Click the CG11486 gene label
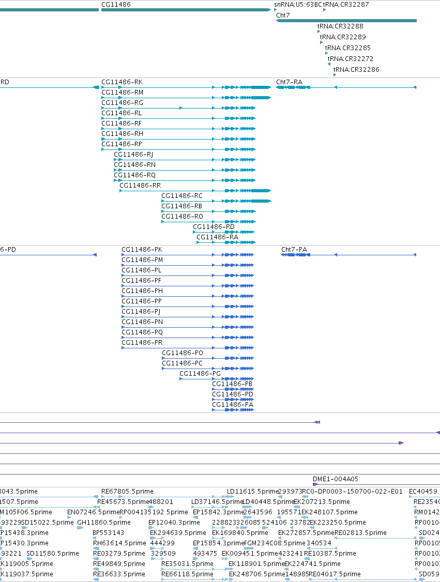The width and height of the screenshot is (440, 582). [116, 5]
